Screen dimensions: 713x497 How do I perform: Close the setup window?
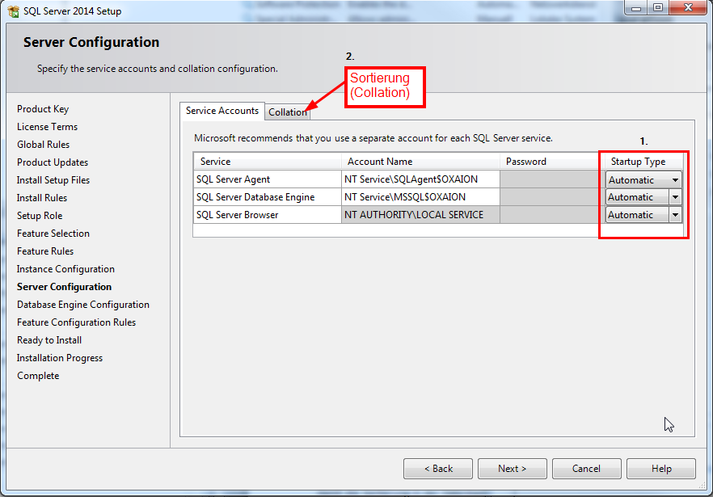pos(688,8)
